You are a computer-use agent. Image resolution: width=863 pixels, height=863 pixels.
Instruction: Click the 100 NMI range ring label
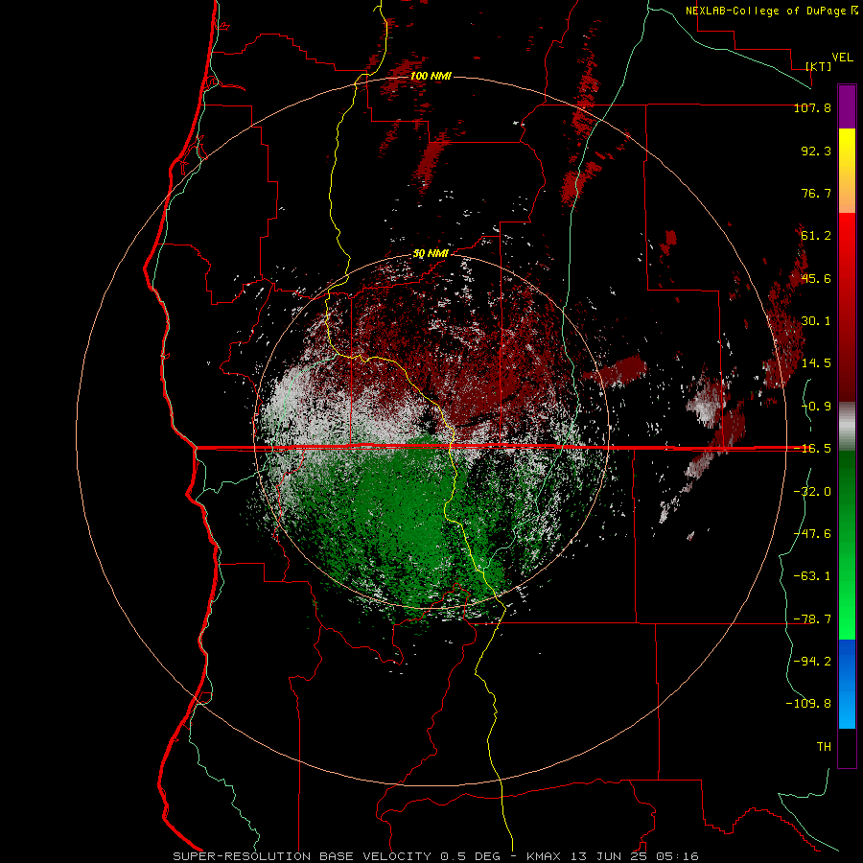tap(431, 76)
